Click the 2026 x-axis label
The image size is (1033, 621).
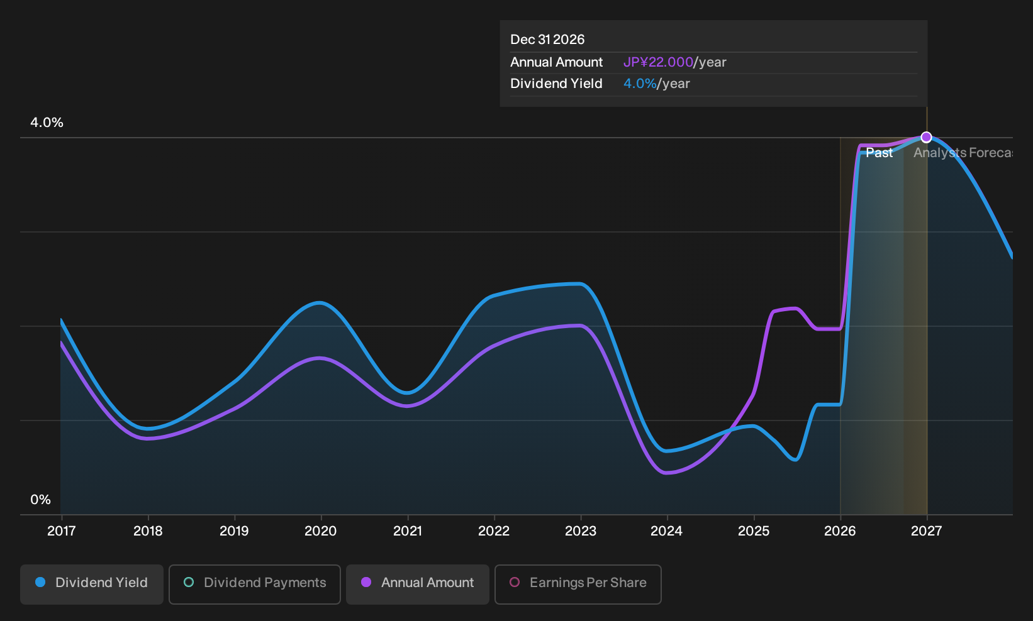click(x=840, y=531)
